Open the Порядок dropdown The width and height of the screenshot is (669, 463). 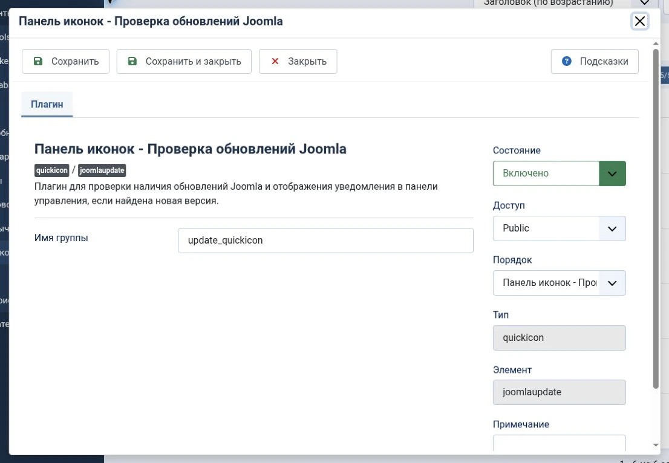coord(560,283)
